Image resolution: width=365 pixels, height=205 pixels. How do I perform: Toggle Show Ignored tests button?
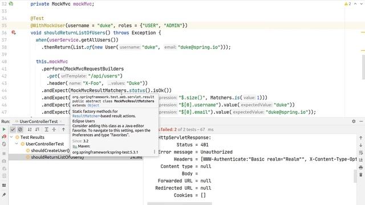pyautogui.click(x=21, y=129)
